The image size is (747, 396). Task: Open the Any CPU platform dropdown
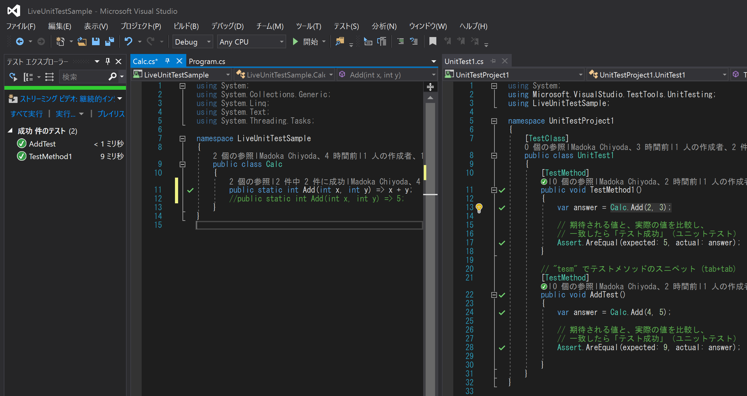coord(251,42)
